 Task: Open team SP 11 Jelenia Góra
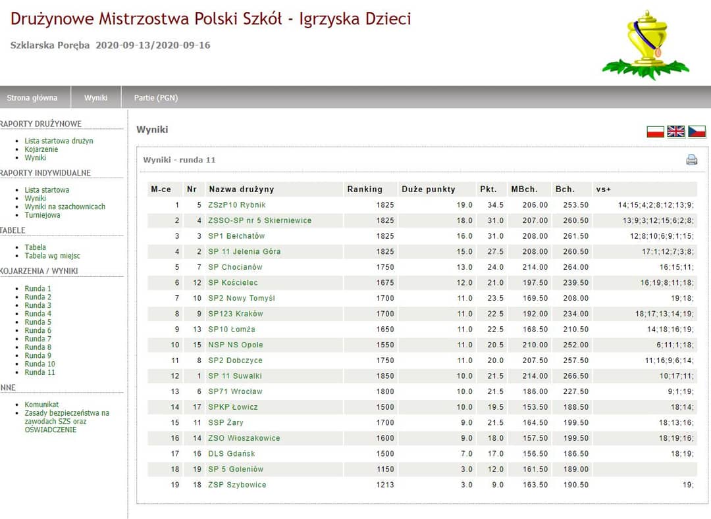pyautogui.click(x=244, y=252)
